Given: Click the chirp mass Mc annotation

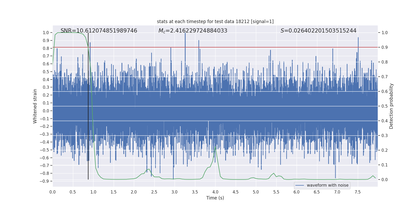Looking at the screenshot, I should pos(193,31).
